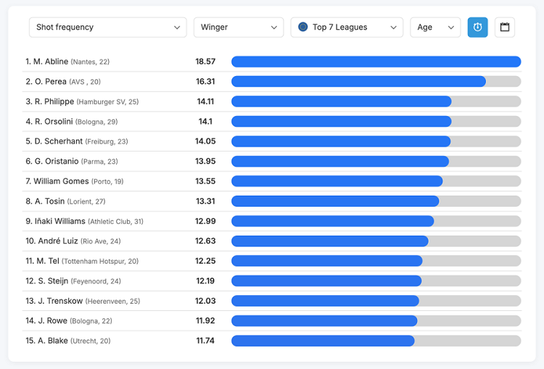Open the Top 7 Leagues dropdown arrow
This screenshot has height=369, width=544.
coord(394,28)
